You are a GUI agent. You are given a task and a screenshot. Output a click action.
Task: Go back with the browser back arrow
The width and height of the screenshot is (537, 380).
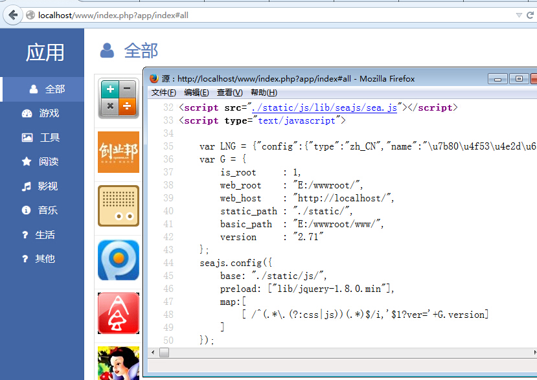point(13,15)
